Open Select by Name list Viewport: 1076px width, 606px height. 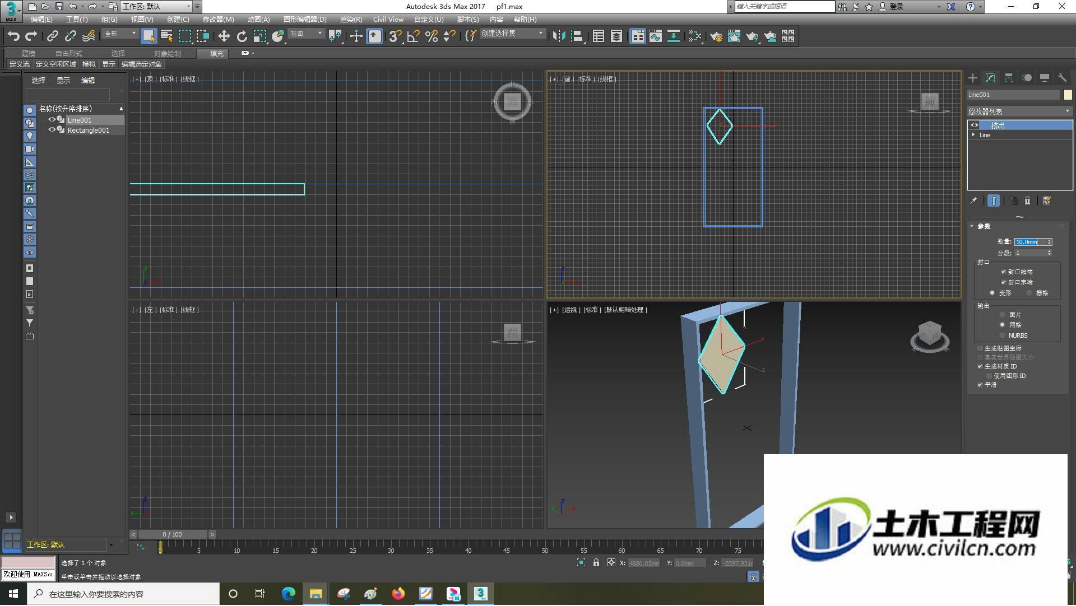coord(166,36)
